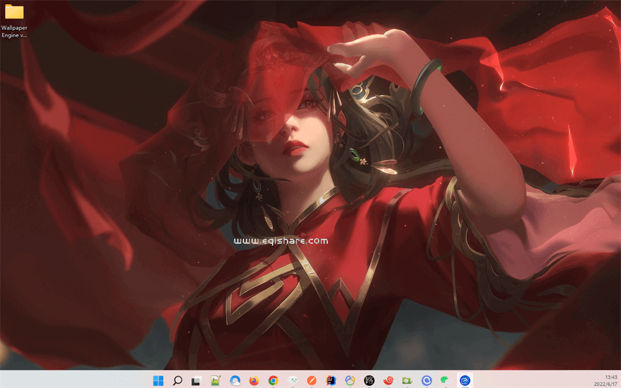Open Windows Search on the taskbar
621x388 pixels.
tap(177, 379)
